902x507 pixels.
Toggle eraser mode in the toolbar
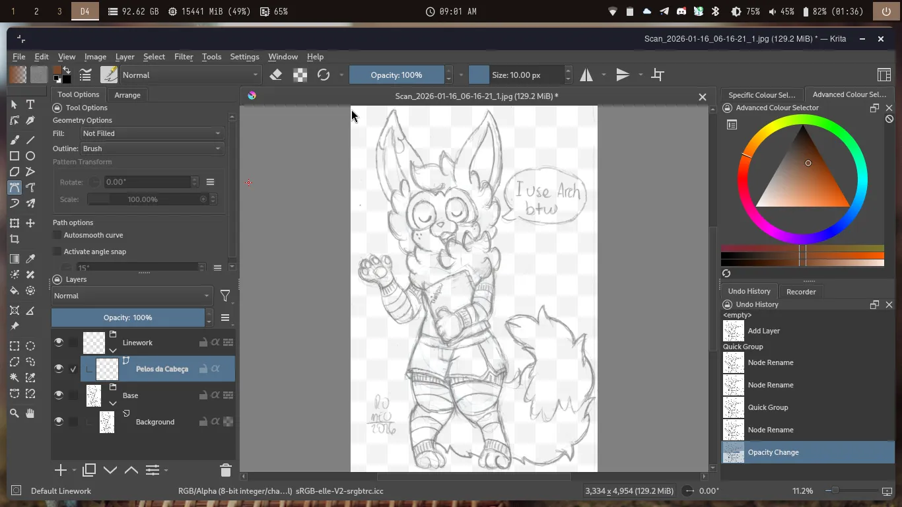coord(276,75)
